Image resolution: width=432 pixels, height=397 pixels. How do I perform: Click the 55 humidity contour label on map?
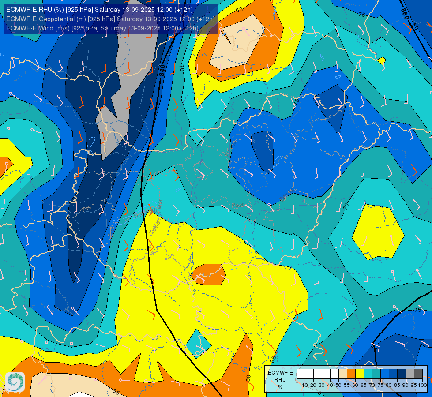tap(116, 392)
